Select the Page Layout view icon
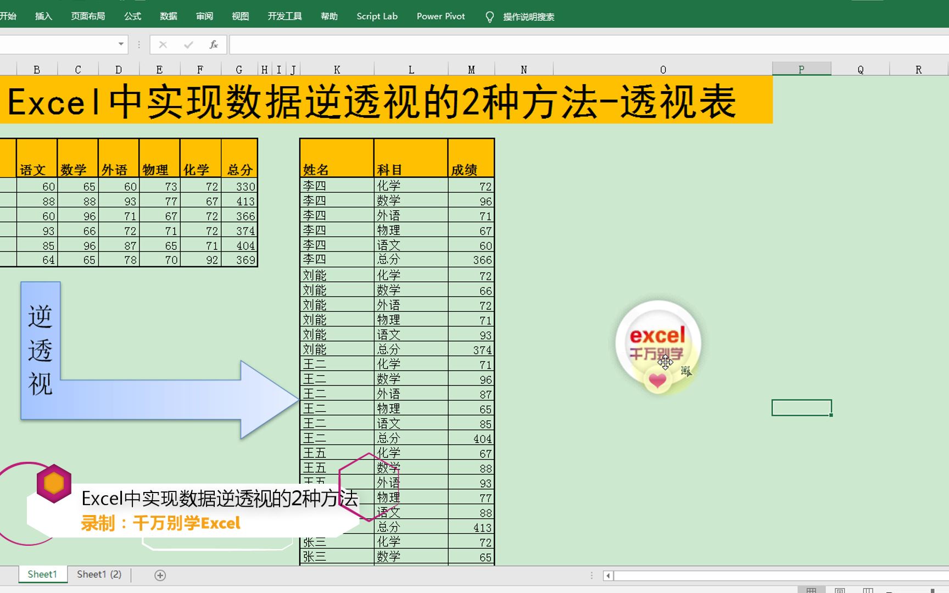Viewport: 949px width, 593px height. (x=839, y=590)
